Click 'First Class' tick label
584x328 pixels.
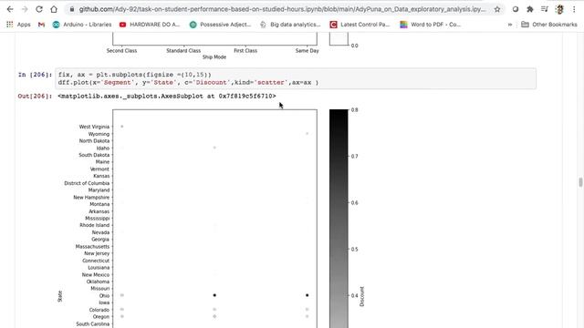tap(245, 51)
